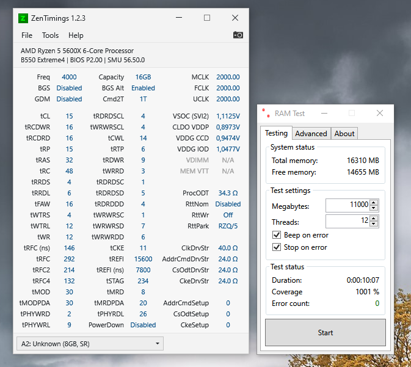Click the B550 Extreme4 BIOS info line

point(83,60)
